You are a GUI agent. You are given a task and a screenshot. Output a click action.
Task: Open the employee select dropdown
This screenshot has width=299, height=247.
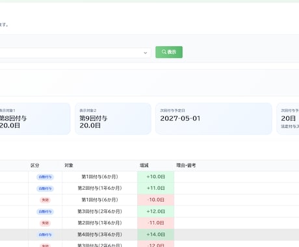click(75, 53)
